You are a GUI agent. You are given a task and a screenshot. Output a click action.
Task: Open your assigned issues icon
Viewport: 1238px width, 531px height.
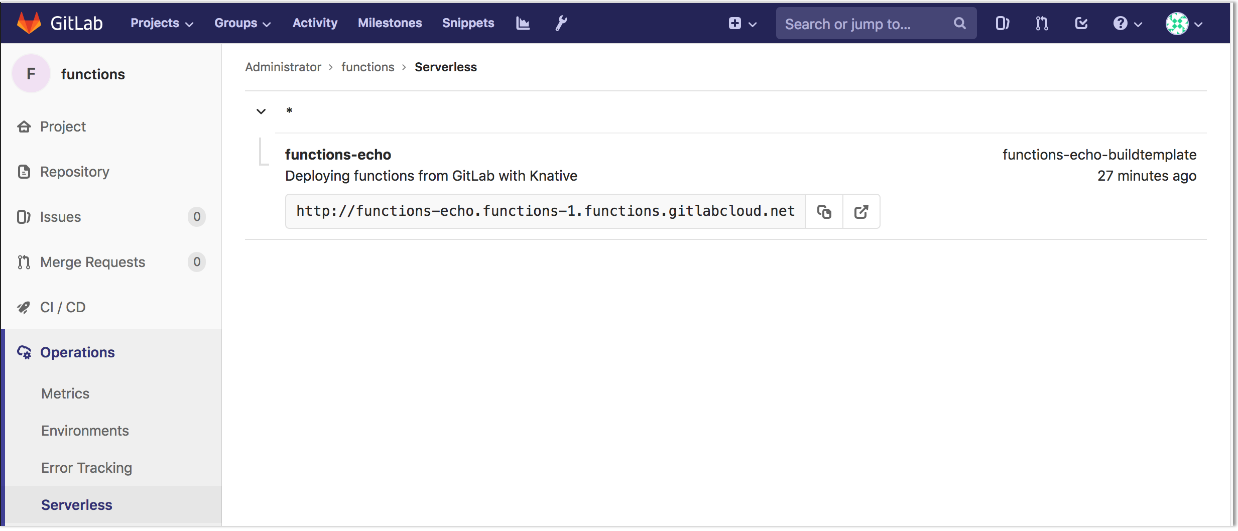click(1002, 23)
